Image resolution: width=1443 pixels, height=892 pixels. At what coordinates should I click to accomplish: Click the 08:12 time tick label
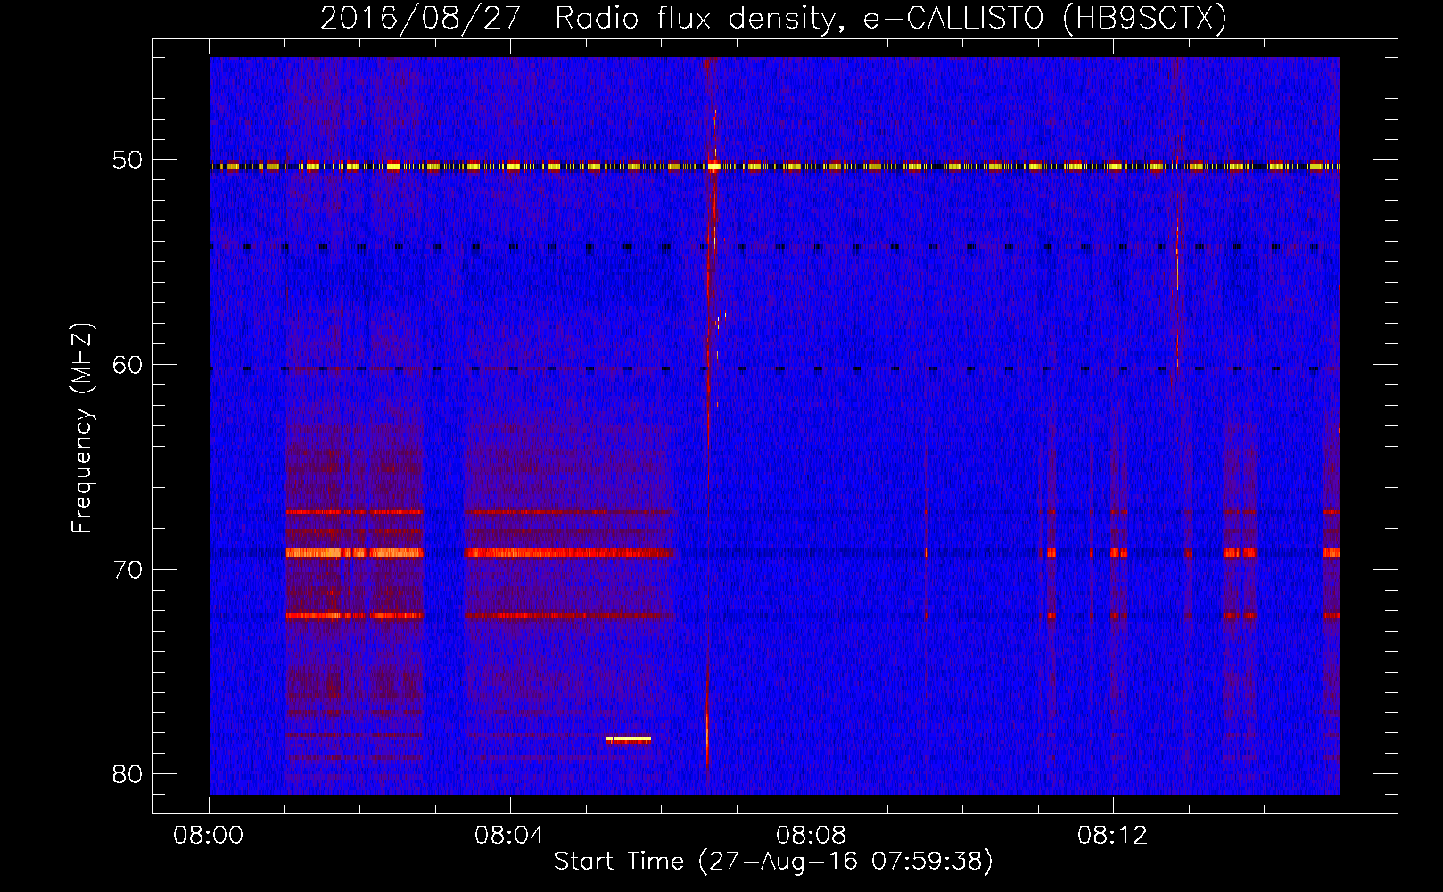click(x=1112, y=836)
